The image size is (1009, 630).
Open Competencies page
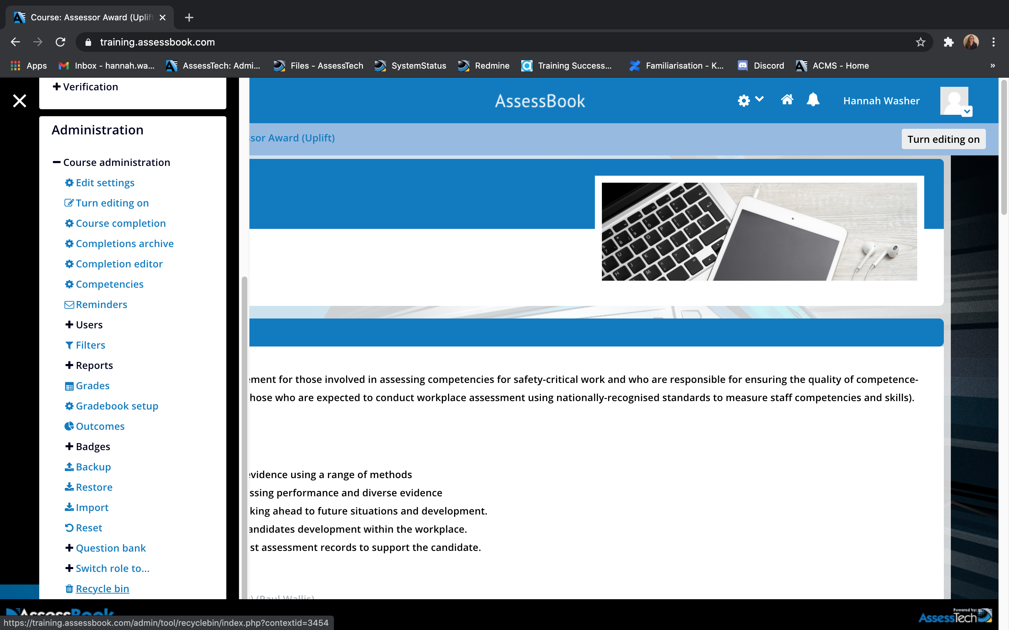[x=110, y=284]
